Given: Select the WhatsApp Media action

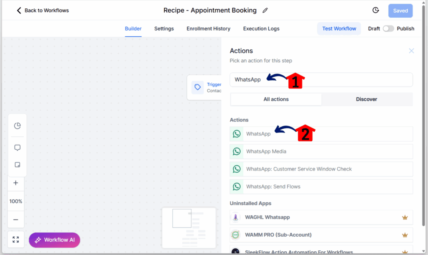Looking at the screenshot, I should point(321,151).
